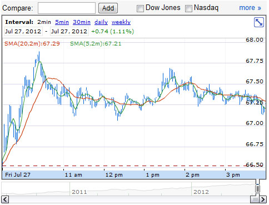Screen dimensions: 269x205
Task: Click the range slider handle above scrollbar
Action: pos(257,189)
